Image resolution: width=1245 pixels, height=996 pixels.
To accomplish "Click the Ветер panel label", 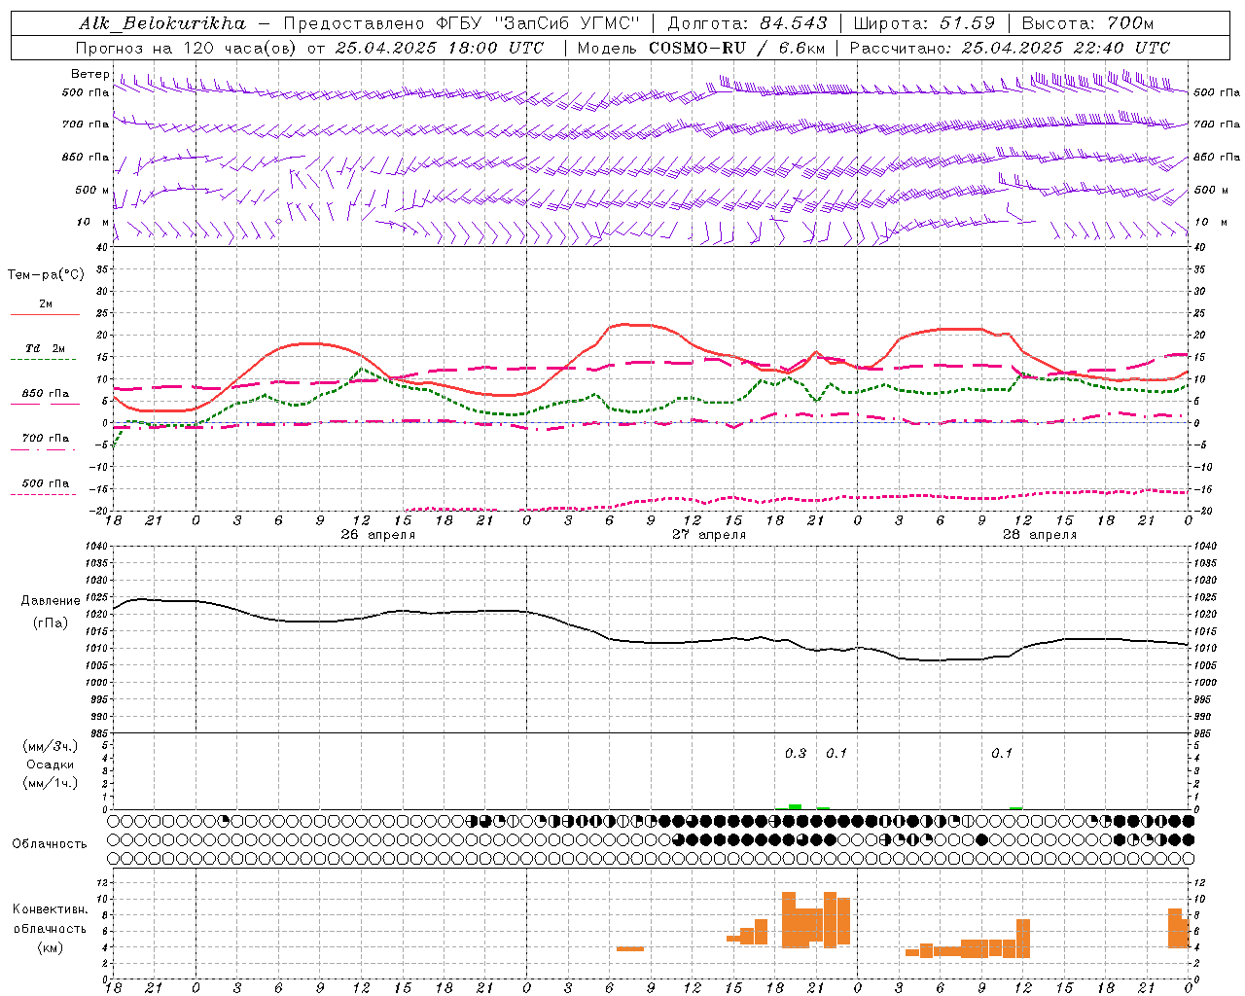I will pos(89,74).
